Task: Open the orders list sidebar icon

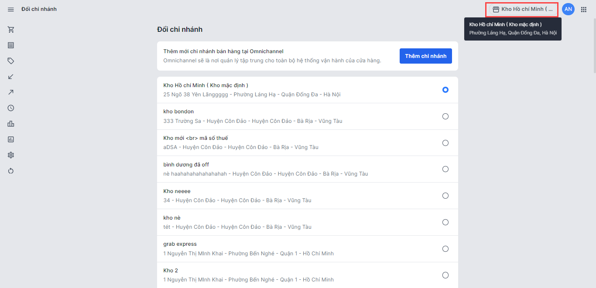Action: tap(11, 45)
